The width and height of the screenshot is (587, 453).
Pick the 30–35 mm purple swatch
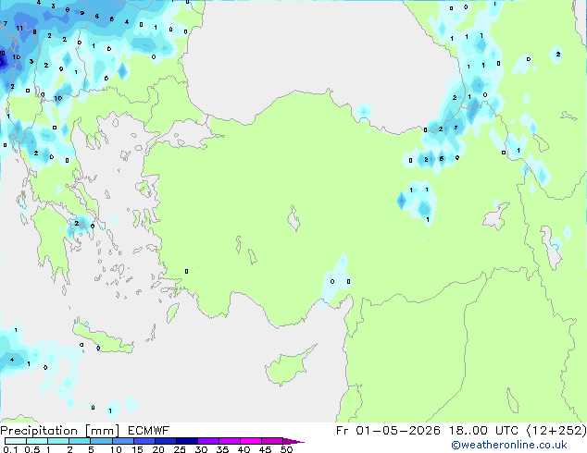tap(208, 441)
